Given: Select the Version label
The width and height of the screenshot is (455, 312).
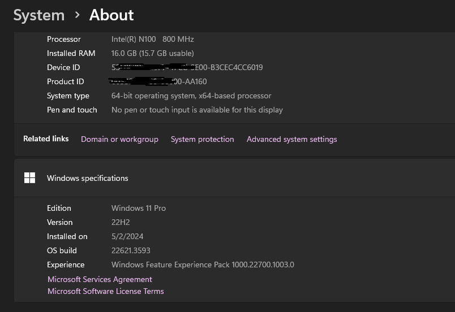Looking at the screenshot, I should tap(60, 223).
